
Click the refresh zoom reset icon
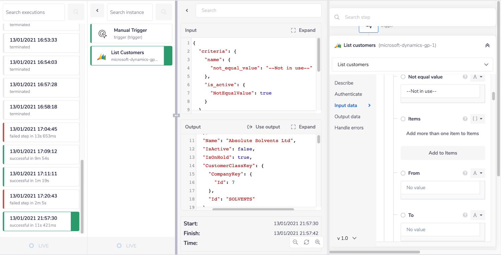(306, 242)
